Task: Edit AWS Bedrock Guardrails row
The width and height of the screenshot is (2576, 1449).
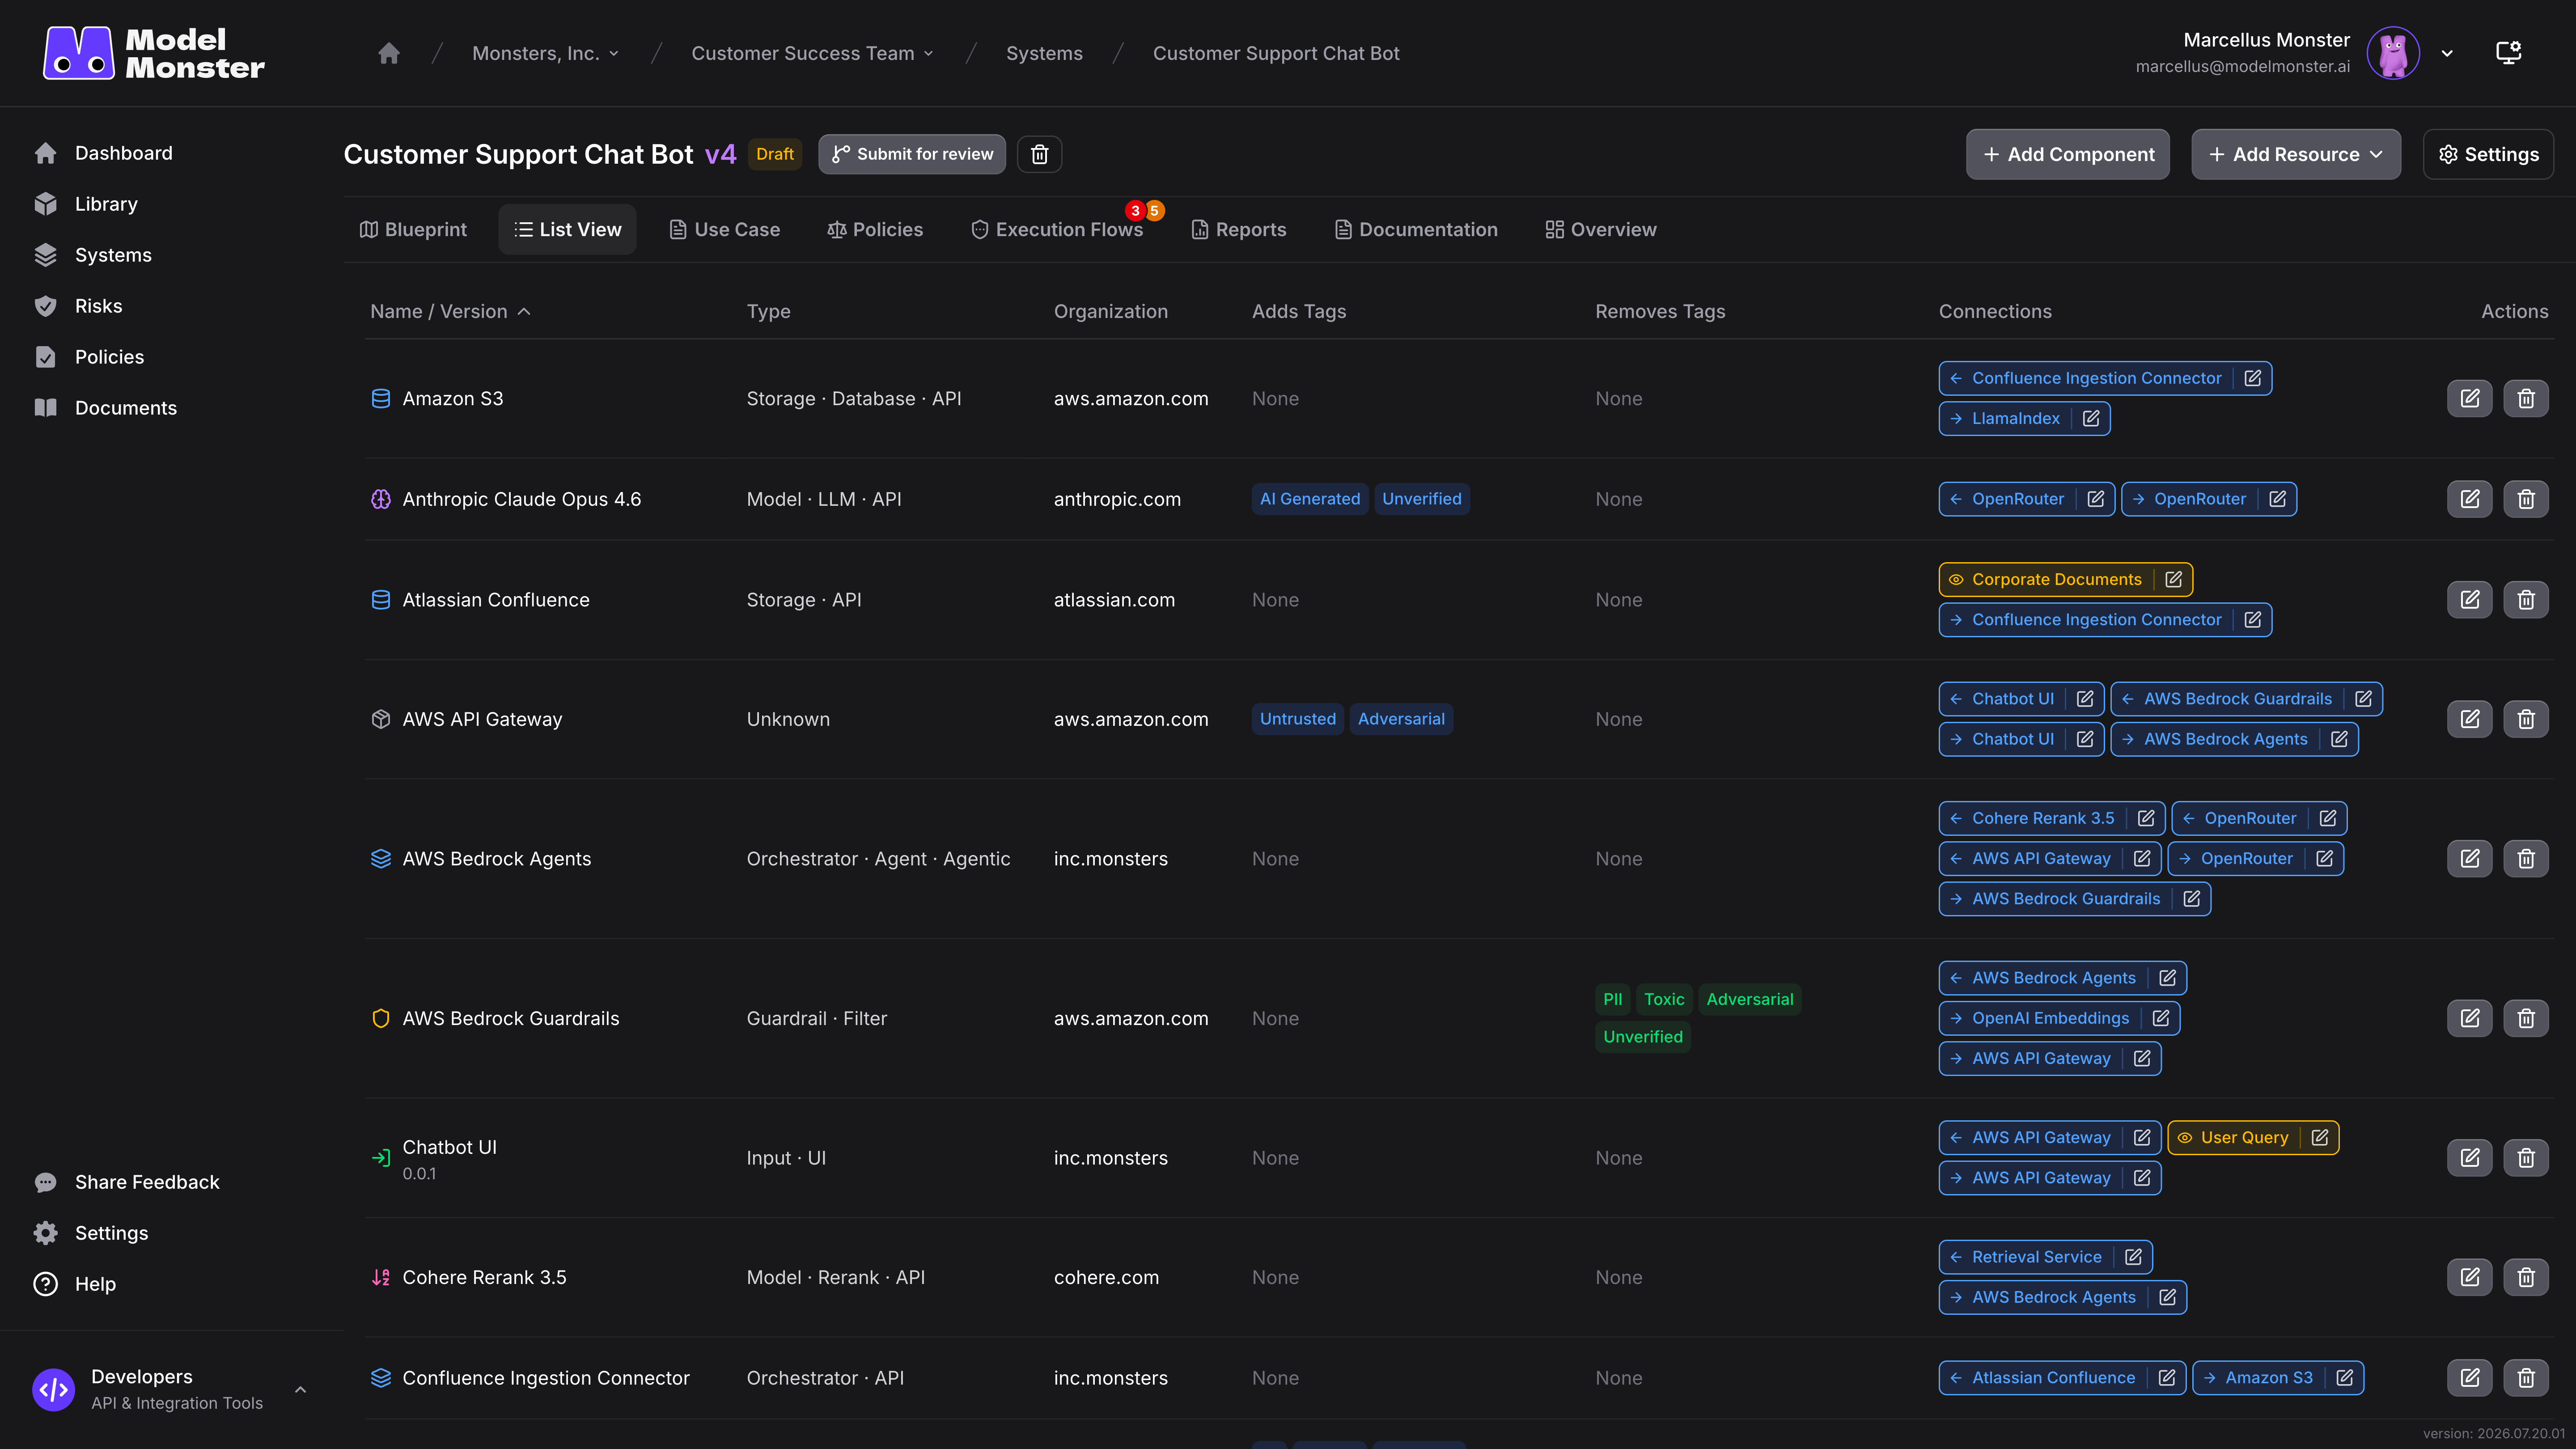Action: [2470, 1018]
